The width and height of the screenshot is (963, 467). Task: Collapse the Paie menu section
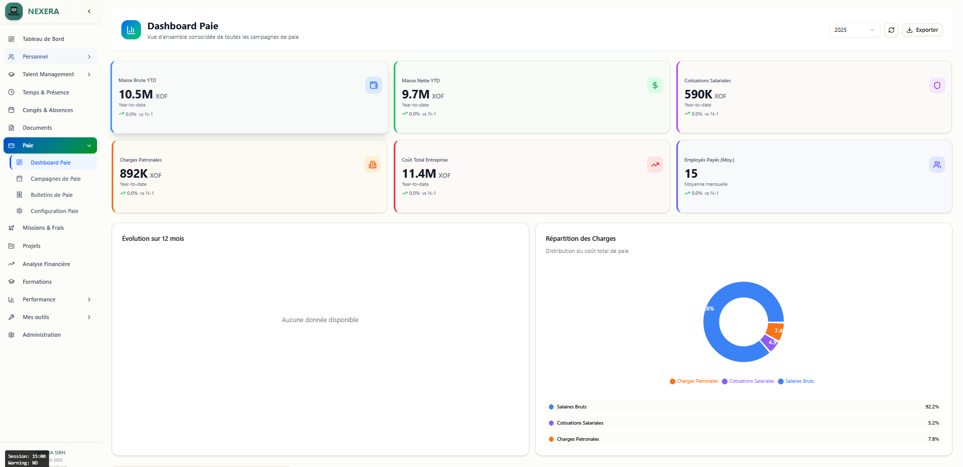point(89,145)
